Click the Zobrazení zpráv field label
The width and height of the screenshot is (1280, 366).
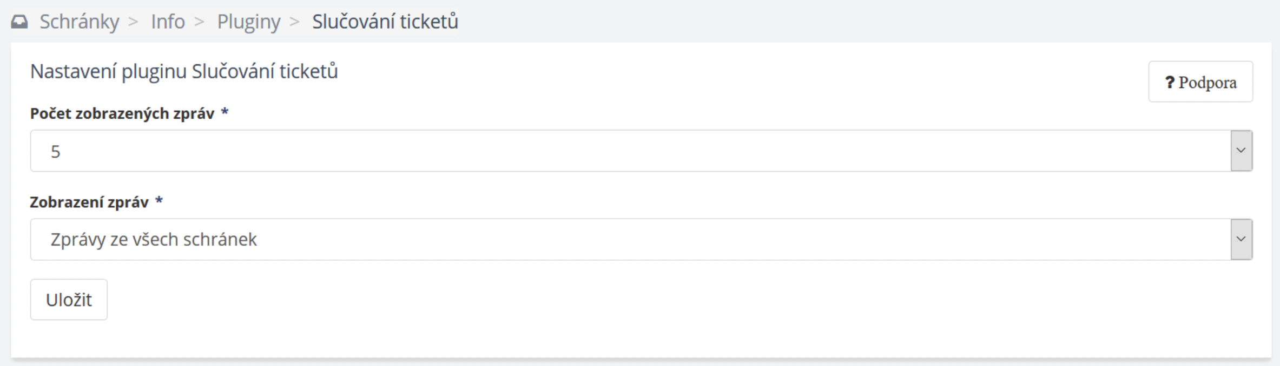[89, 202]
